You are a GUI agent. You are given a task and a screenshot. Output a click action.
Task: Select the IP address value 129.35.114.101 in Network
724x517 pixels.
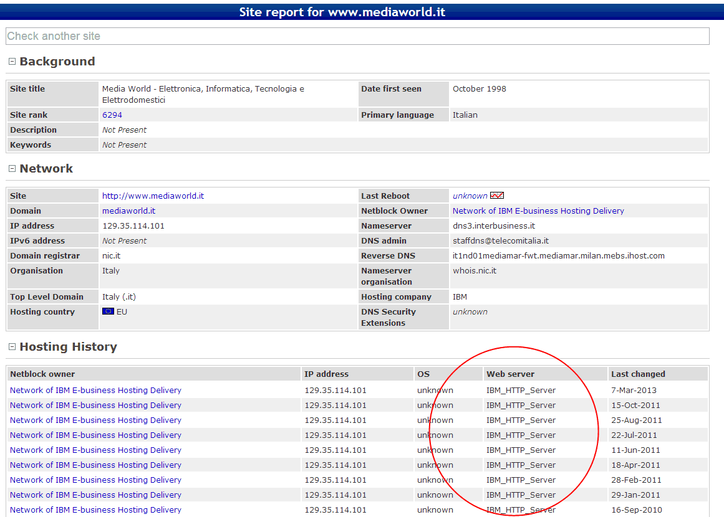[x=133, y=225]
